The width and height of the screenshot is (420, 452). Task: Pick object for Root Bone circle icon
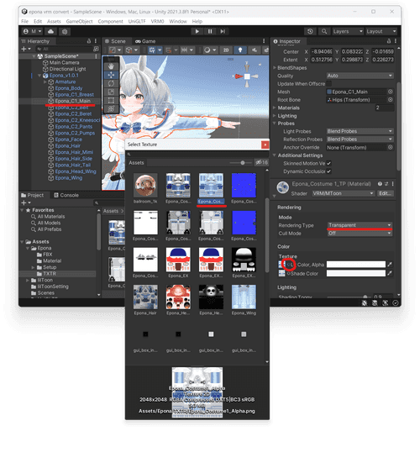coord(391,100)
